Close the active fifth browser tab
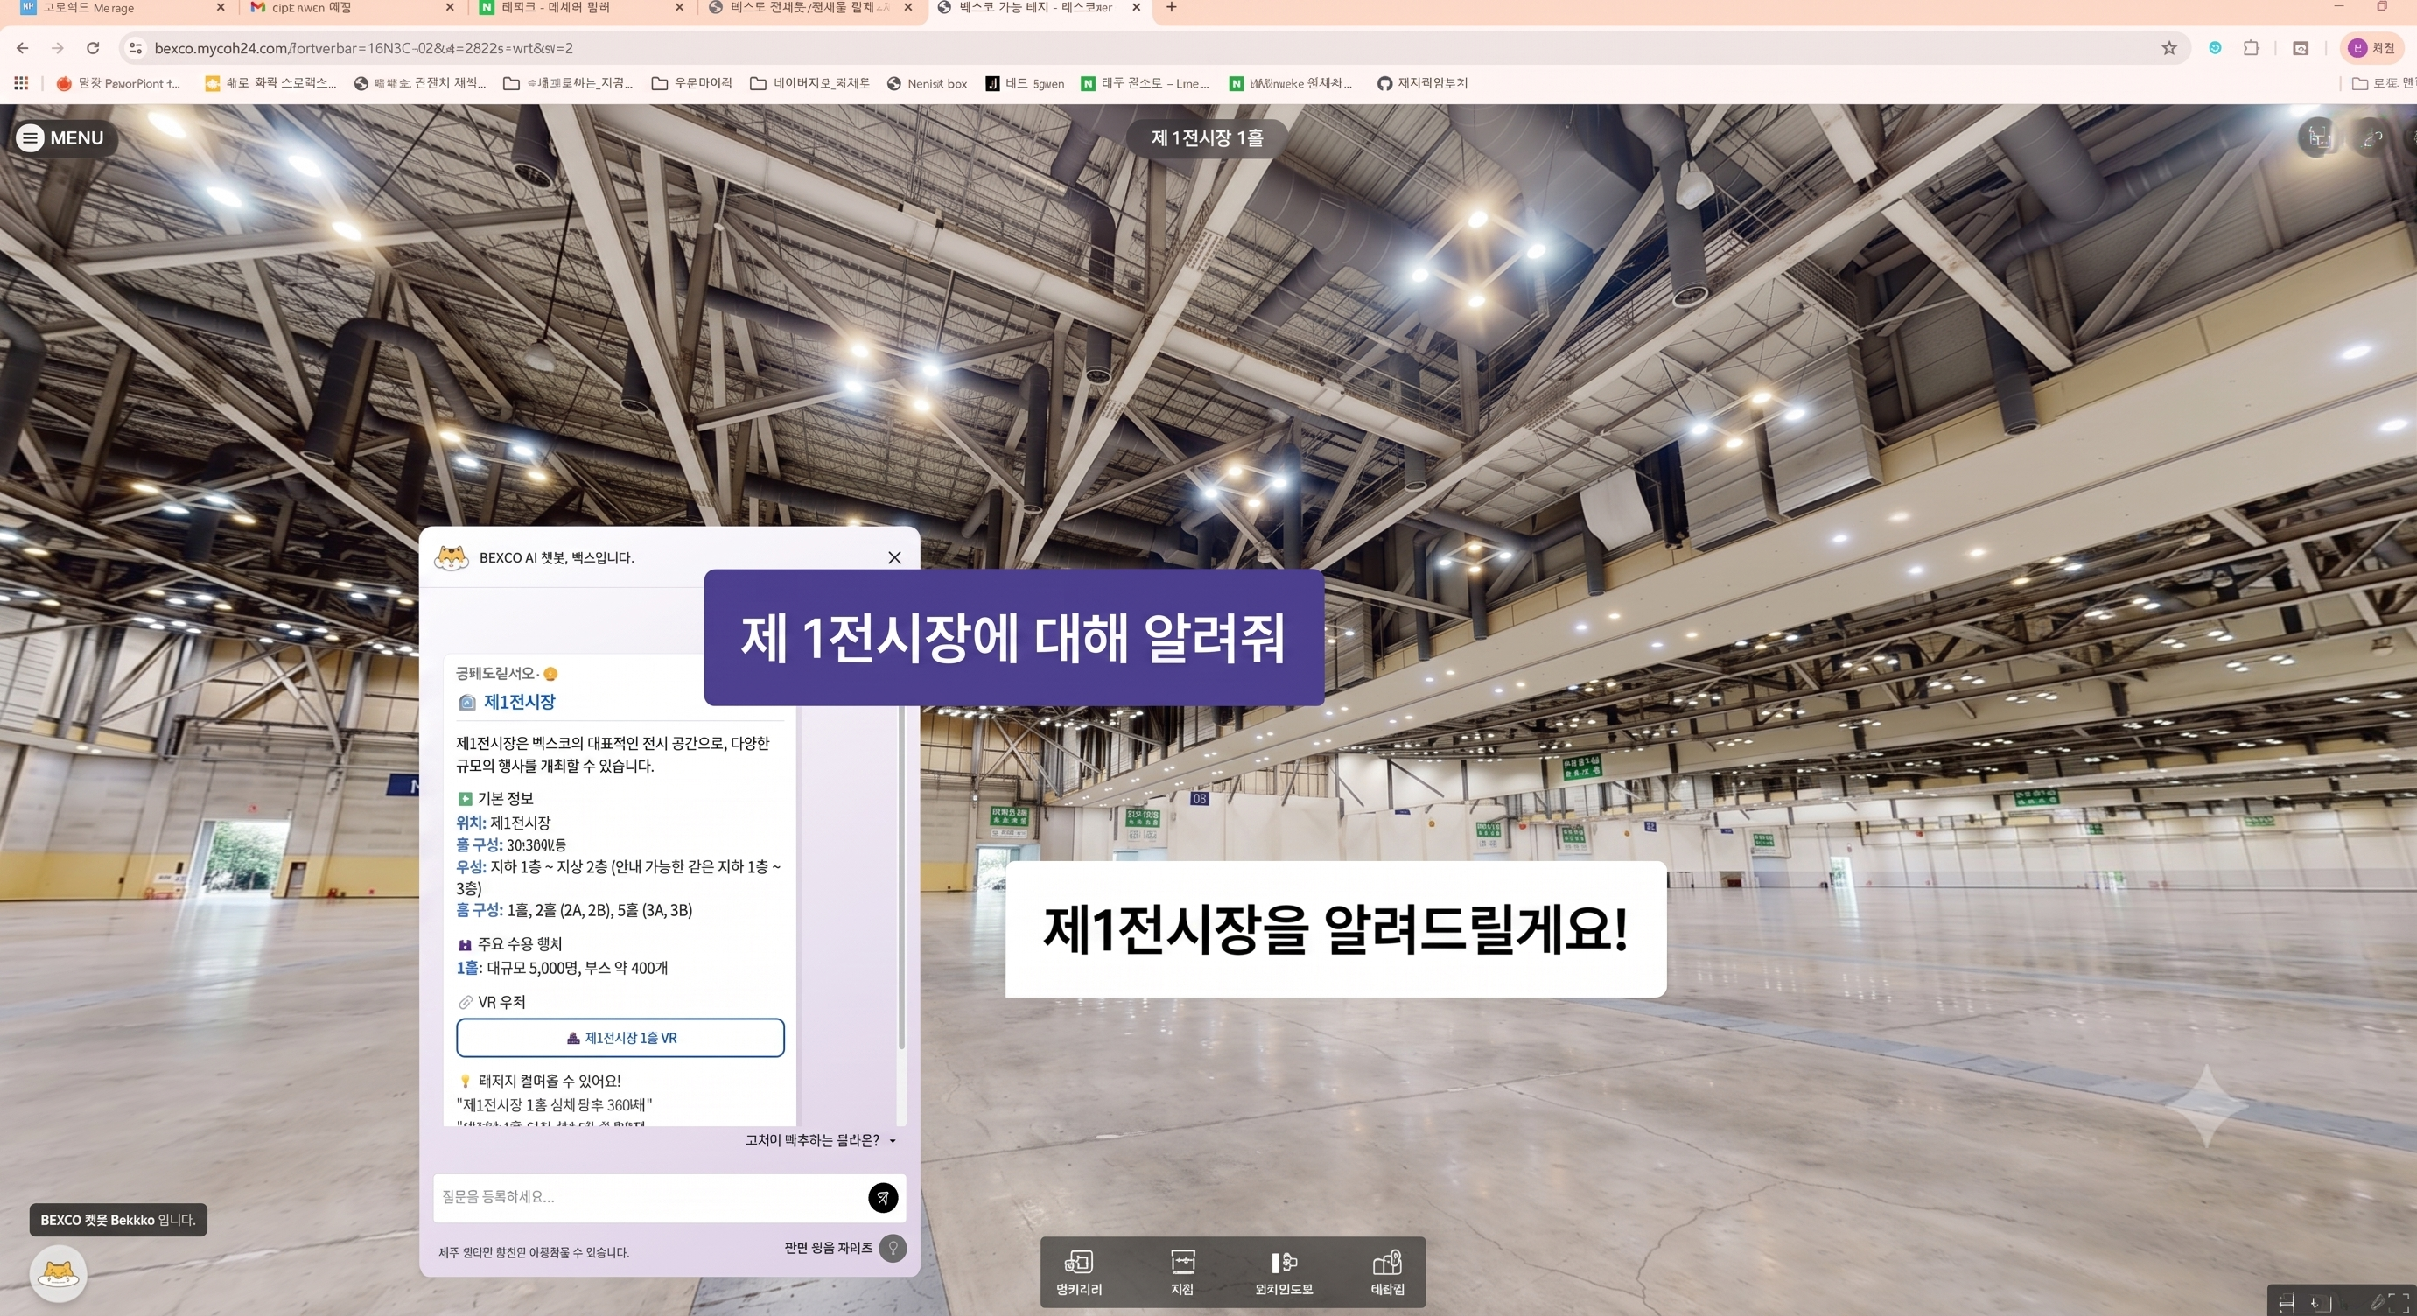Viewport: 2417px width, 1316px height. tap(1136, 8)
